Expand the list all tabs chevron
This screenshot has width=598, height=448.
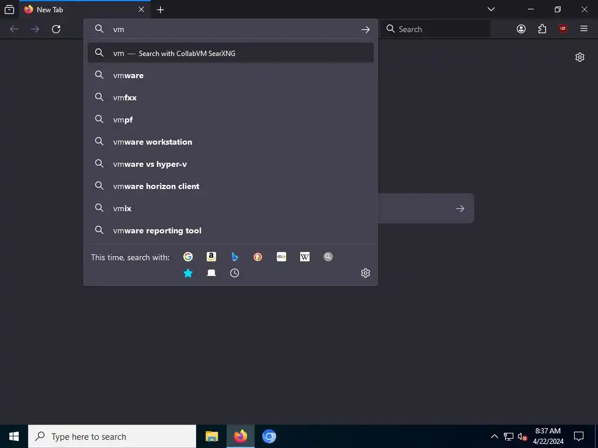[x=491, y=9]
